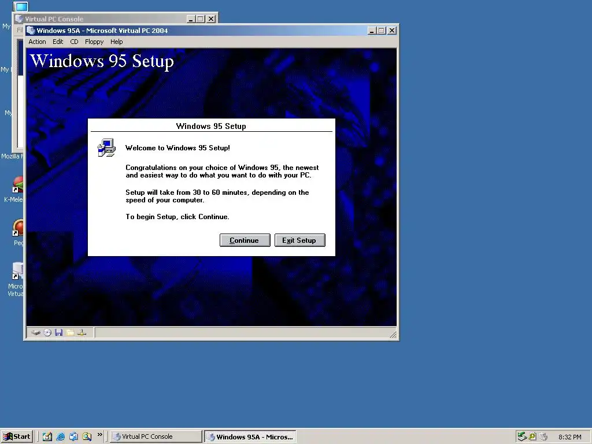
Task: Click the Continue button in Windows 95 Setup
Action: [245, 240]
